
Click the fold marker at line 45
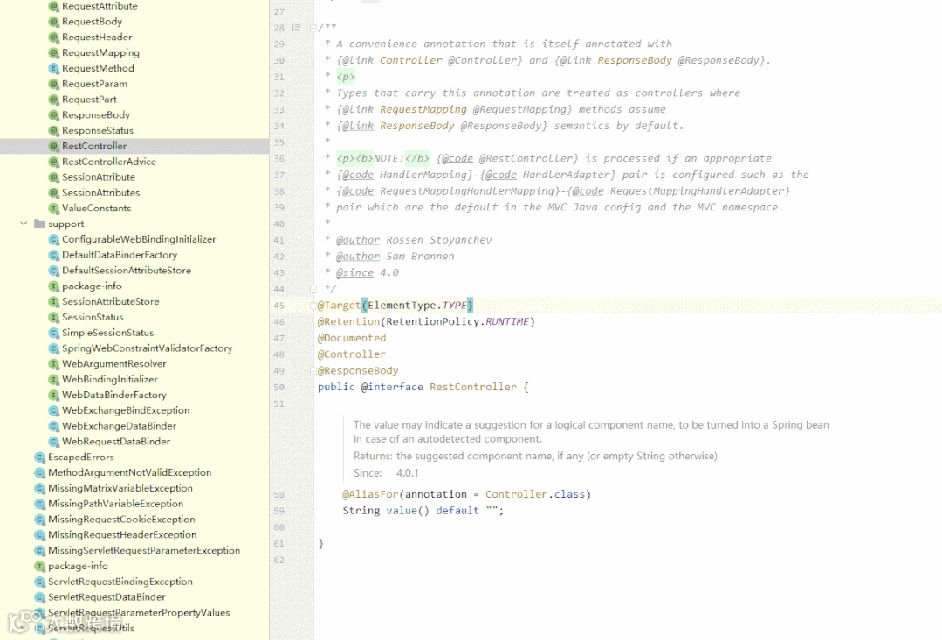[313, 306]
